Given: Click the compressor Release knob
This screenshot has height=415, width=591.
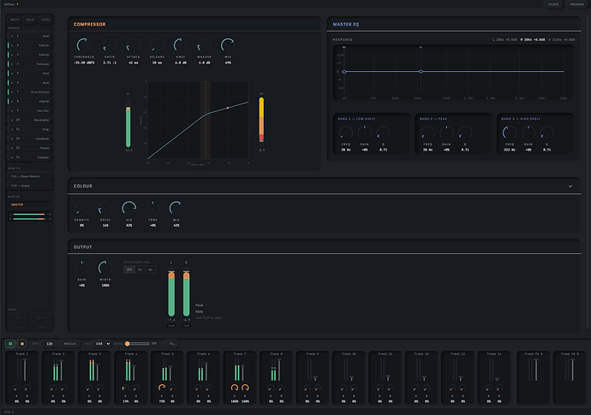Looking at the screenshot, I should click(157, 45).
